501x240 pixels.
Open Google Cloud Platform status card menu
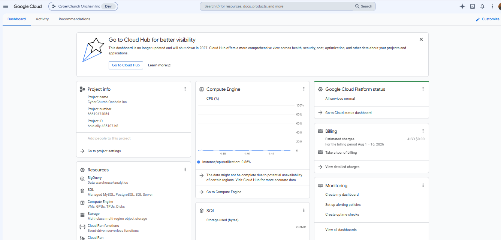[423, 89]
